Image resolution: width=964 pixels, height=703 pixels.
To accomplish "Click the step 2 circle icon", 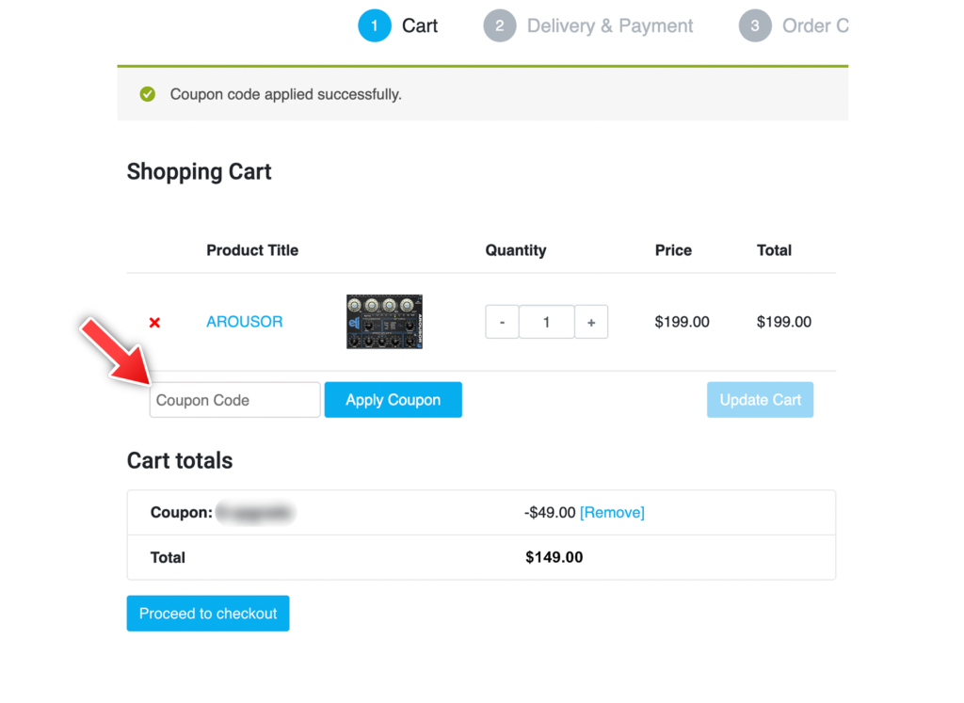I will (x=499, y=25).
